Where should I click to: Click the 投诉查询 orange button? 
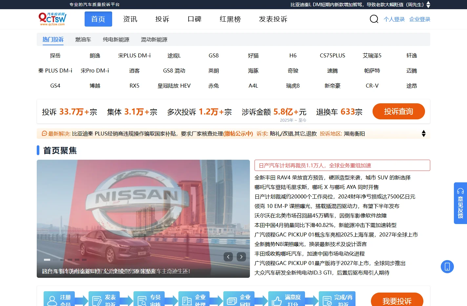click(x=399, y=112)
